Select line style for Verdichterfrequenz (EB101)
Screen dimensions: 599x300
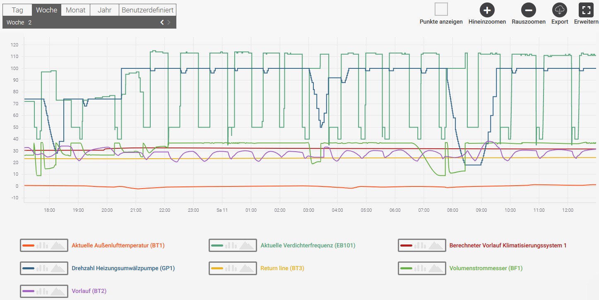coord(217,245)
